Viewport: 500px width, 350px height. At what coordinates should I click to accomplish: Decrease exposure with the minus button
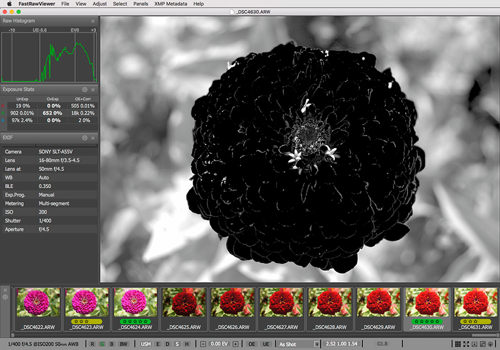coord(203,344)
